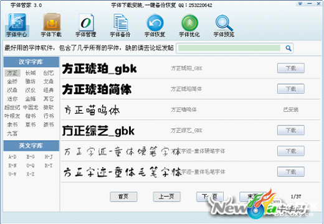
Task: Open the 叶根友 font category
Action: click(x=12, y=116)
